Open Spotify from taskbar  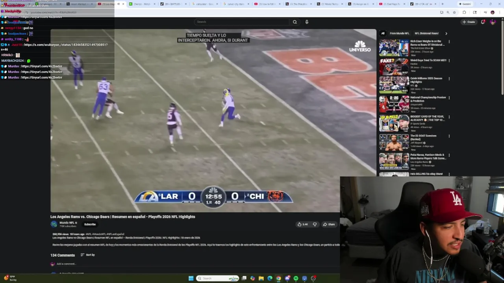[296, 278]
